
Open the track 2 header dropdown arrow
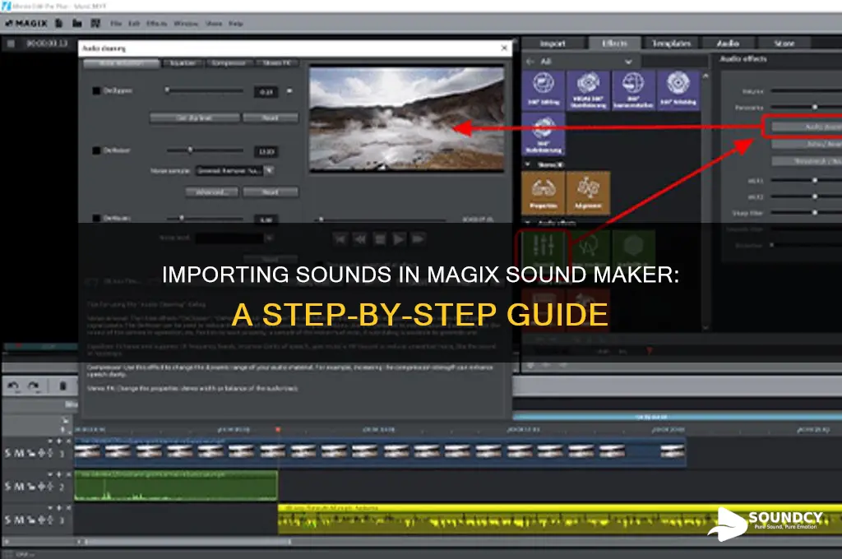(50, 474)
